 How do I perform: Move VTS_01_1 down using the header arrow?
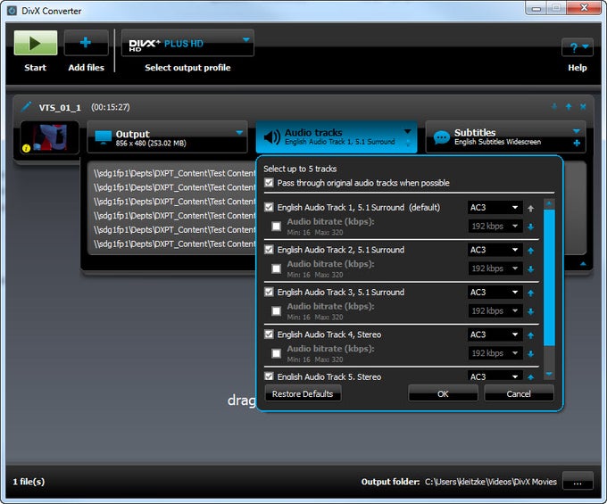pyautogui.click(x=554, y=106)
